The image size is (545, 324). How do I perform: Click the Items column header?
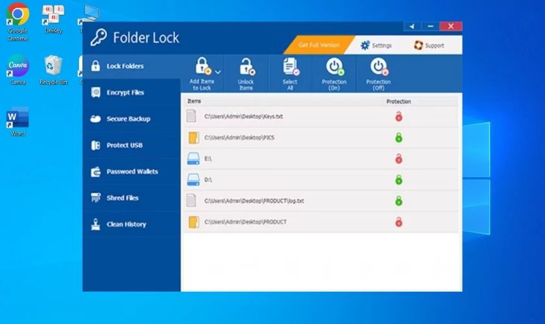point(194,101)
